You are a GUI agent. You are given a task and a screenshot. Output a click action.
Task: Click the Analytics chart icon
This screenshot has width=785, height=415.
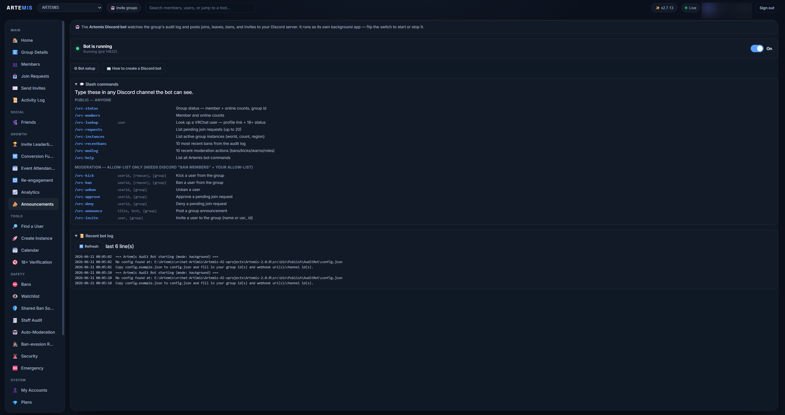tap(15, 192)
